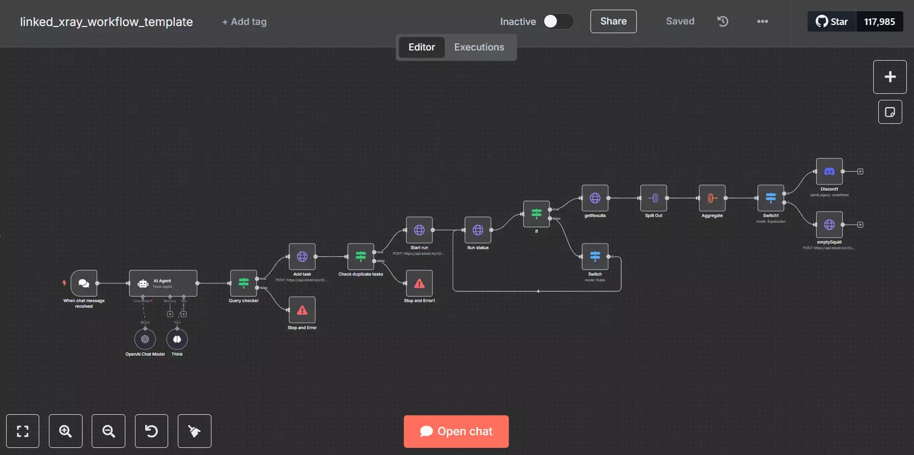Image resolution: width=914 pixels, height=455 pixels.
Task: Click the Open chat button
Action: pyautogui.click(x=456, y=432)
